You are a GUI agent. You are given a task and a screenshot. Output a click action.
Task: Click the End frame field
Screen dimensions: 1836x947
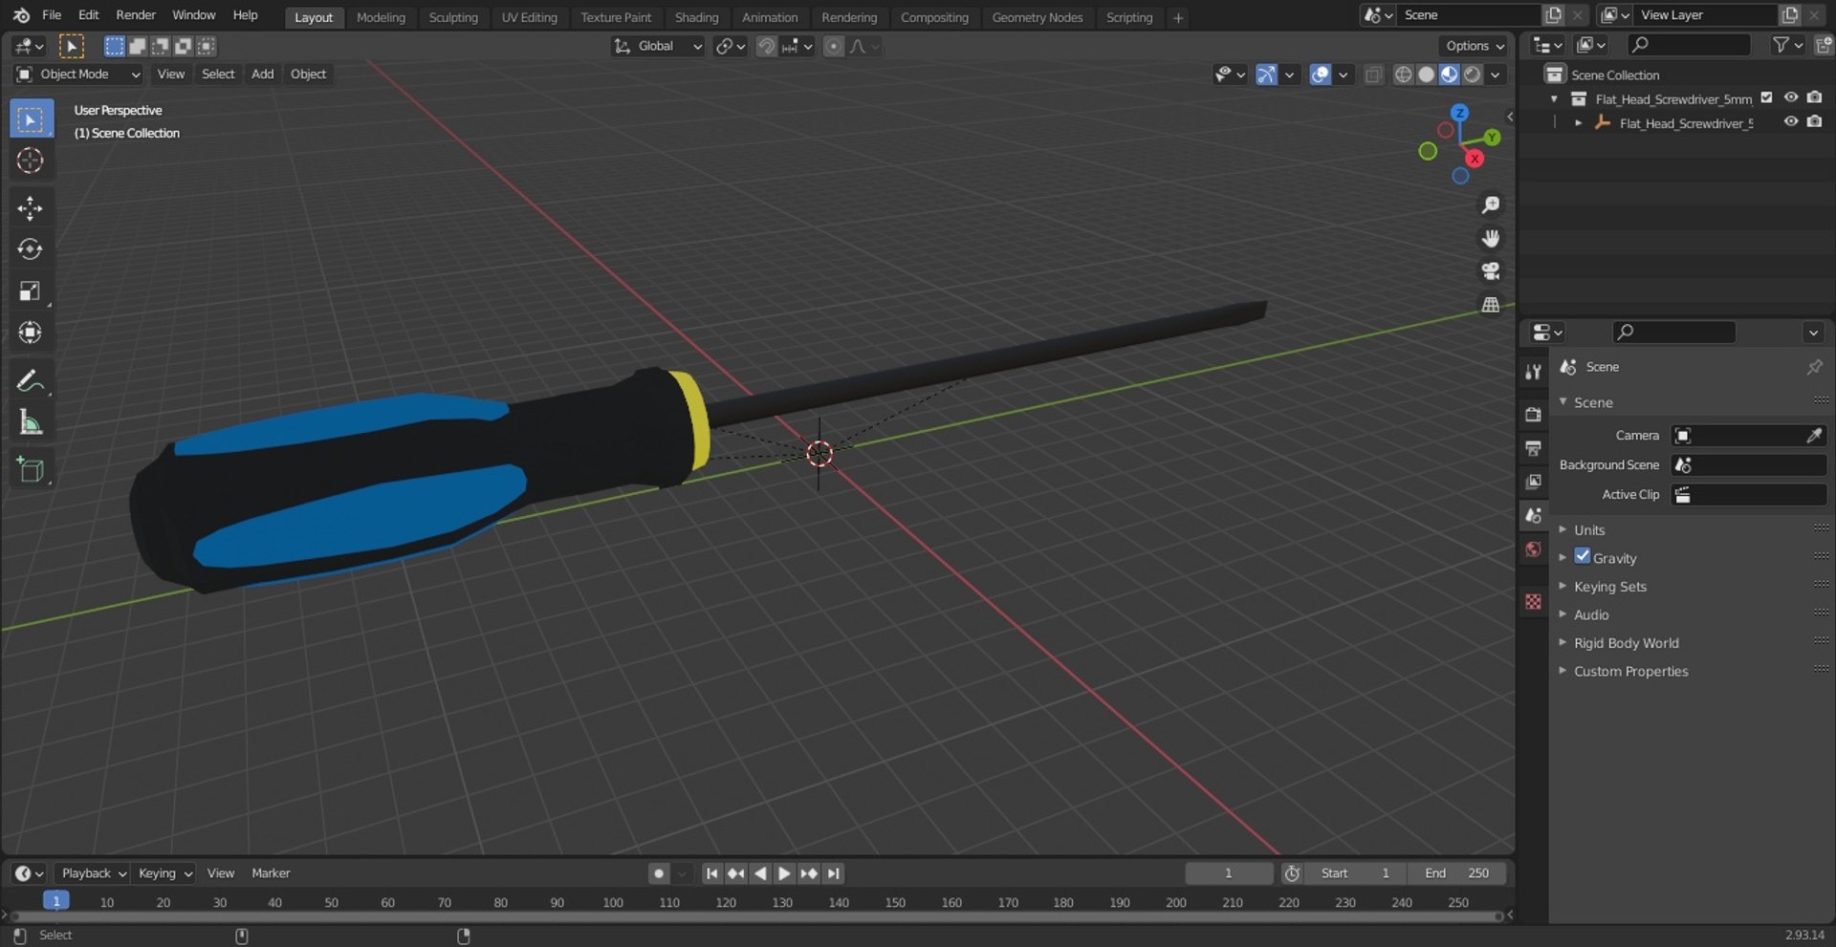tap(1457, 873)
